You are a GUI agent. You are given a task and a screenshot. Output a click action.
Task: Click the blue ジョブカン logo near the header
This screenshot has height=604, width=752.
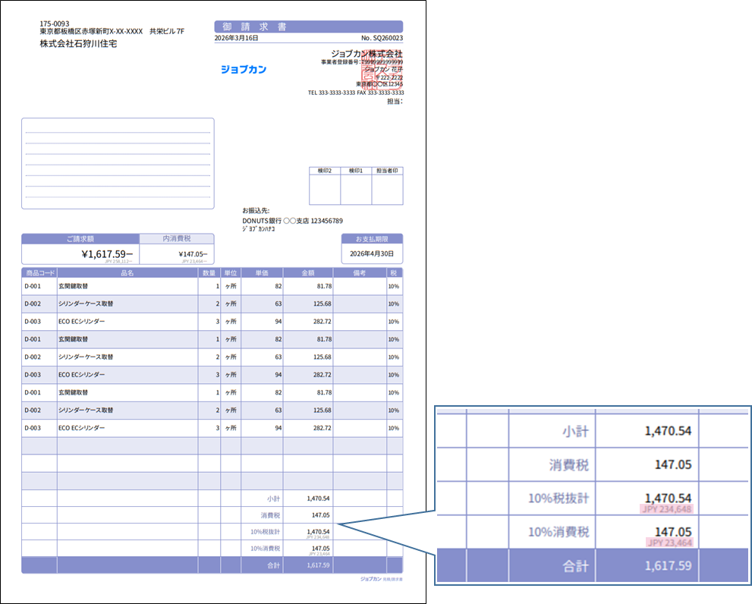pyautogui.click(x=243, y=70)
